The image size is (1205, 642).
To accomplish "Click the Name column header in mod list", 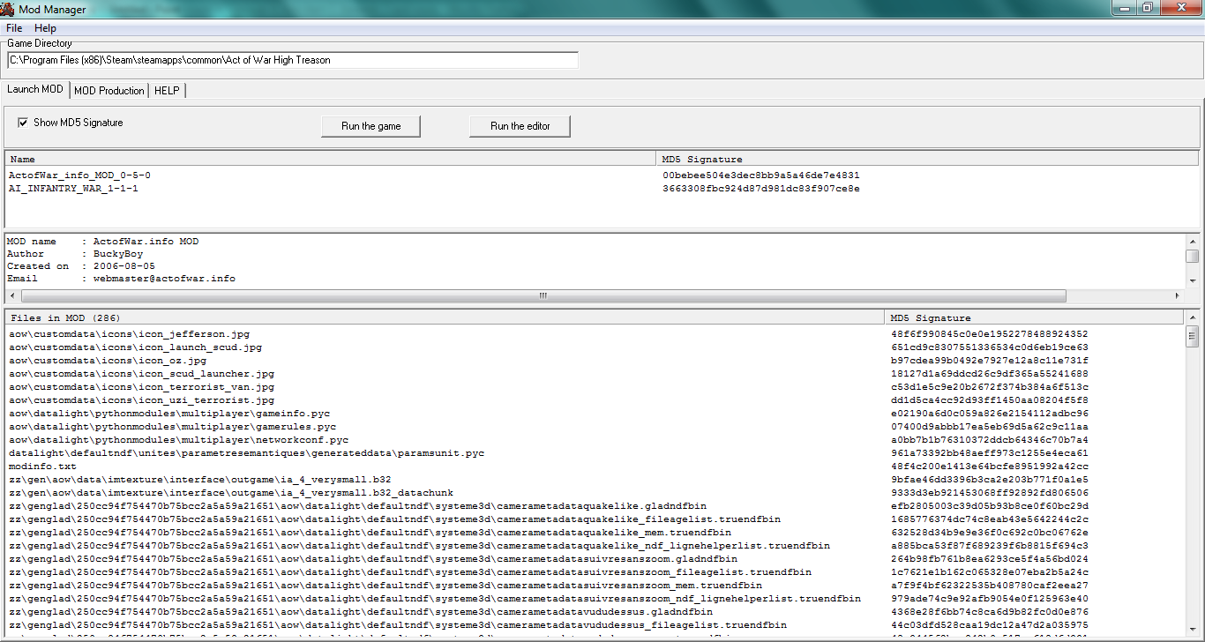I will point(332,160).
